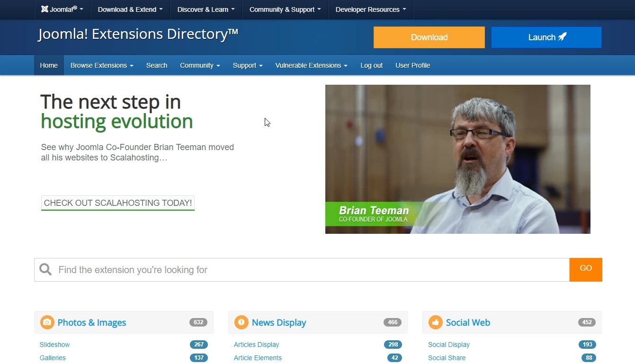Click the News Display exclamation icon
Image resolution: width=635 pixels, height=363 pixels.
click(x=241, y=322)
